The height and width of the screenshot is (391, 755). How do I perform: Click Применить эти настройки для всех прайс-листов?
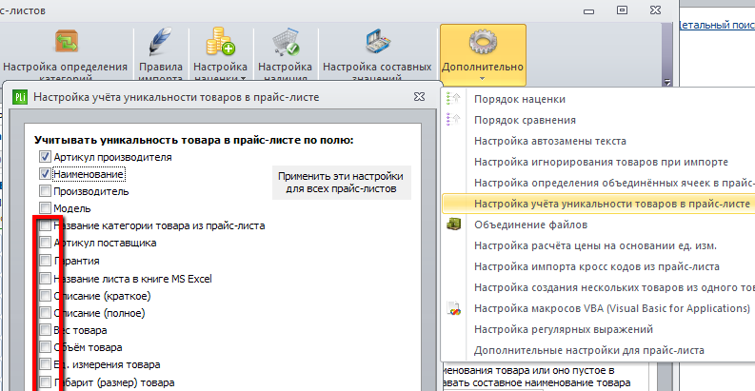pos(342,183)
